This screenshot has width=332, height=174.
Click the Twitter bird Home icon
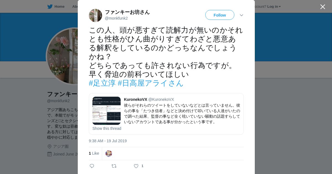pyautogui.click(x=50, y=6)
